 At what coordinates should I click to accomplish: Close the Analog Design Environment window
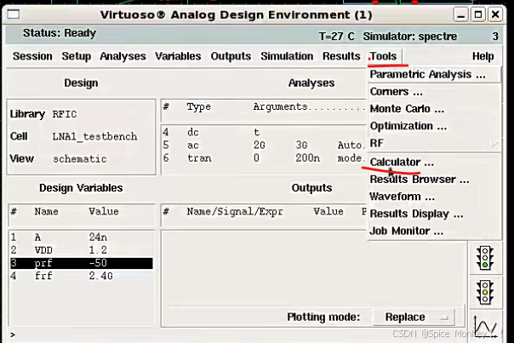tap(495, 14)
